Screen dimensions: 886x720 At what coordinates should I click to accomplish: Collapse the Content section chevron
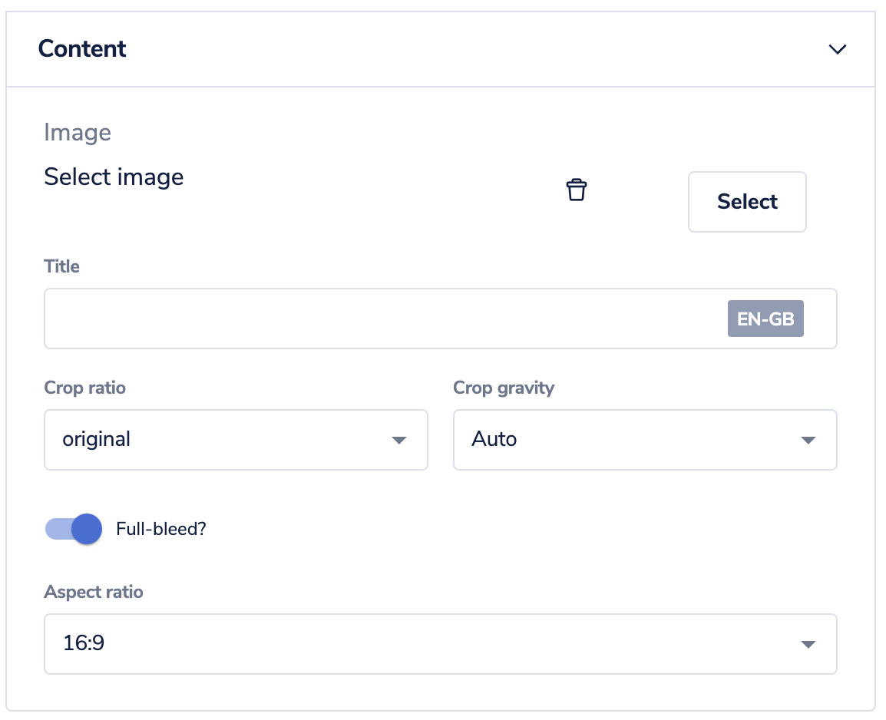pyautogui.click(x=838, y=49)
